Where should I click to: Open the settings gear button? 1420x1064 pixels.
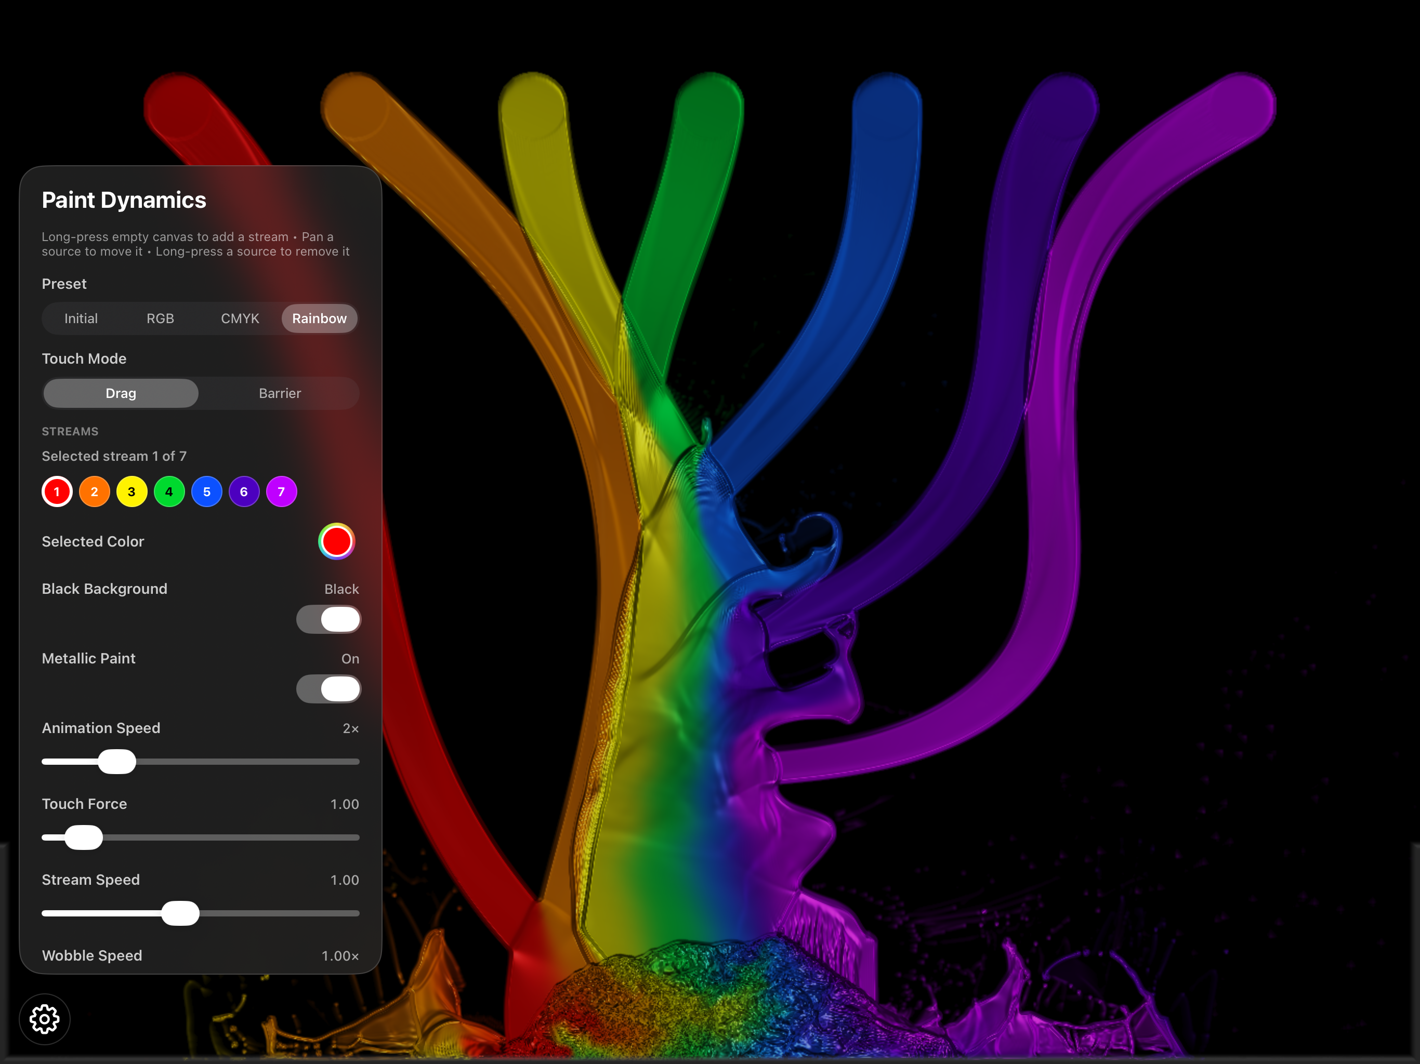tap(44, 1019)
